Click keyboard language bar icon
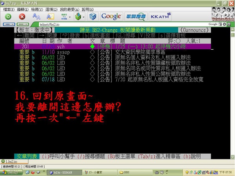 click(x=157, y=172)
